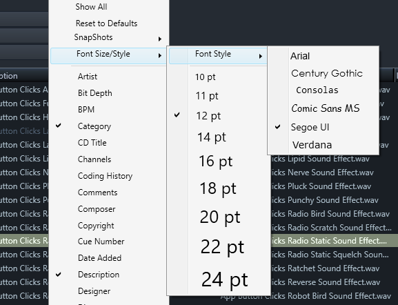
Task: Select the Radio Bird Sound Effect.wav row
Action: [330, 214]
